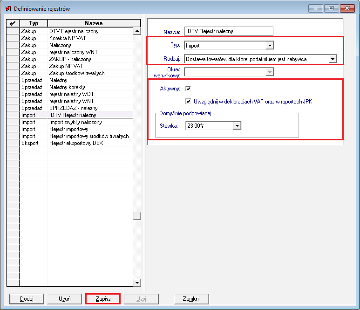This screenshot has height=310, width=360.
Task: Click the Użyj button
Action: tap(141, 299)
